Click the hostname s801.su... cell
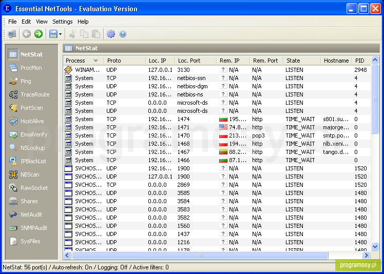This screenshot has width=384, height=274. pyautogui.click(x=336, y=119)
